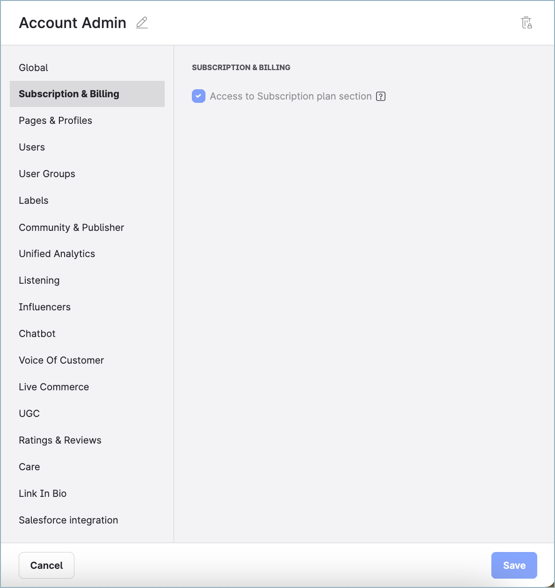
Task: Uncheck Access to Subscription plan section
Action: pos(198,96)
